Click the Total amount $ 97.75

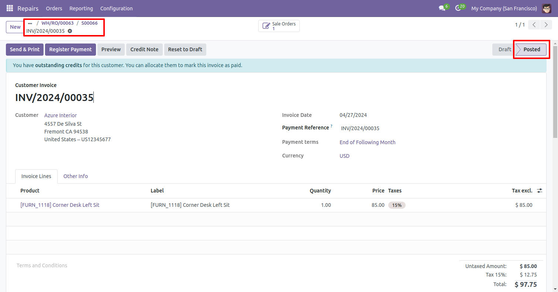point(526,284)
